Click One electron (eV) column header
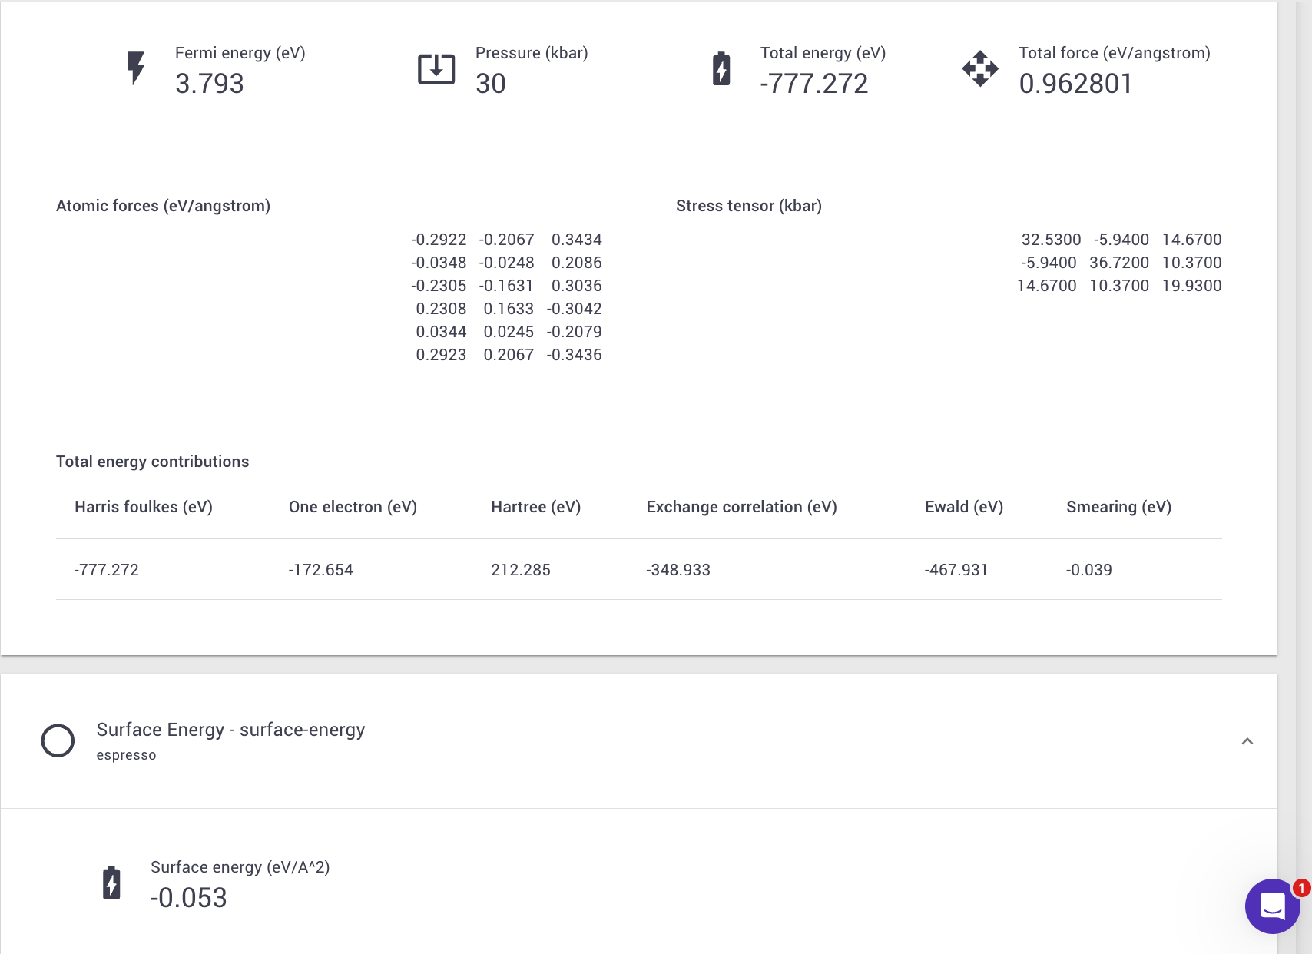1312x954 pixels. point(353,507)
